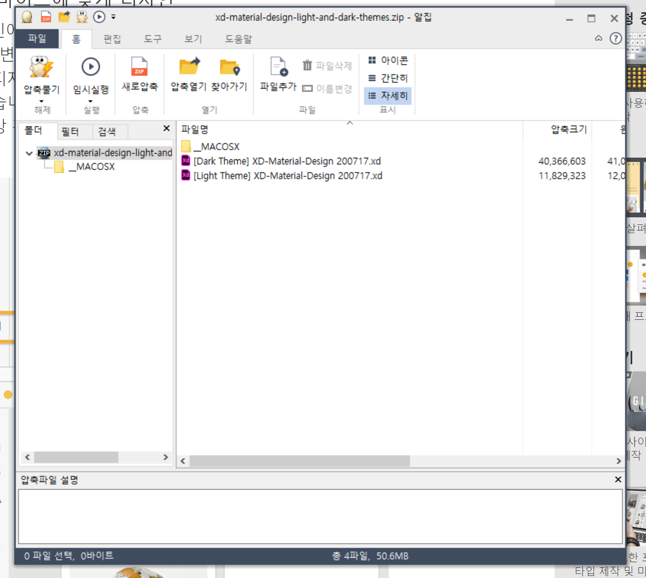Expand the 임시실행 dropdown arrow

click(x=91, y=101)
